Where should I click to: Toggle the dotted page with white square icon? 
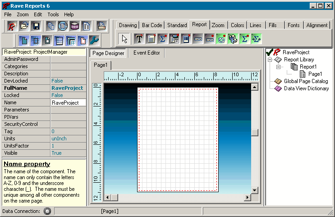(x=47, y=41)
